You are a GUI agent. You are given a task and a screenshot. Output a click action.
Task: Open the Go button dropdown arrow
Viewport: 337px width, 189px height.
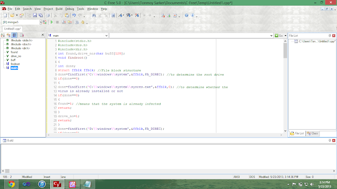coord(285,36)
